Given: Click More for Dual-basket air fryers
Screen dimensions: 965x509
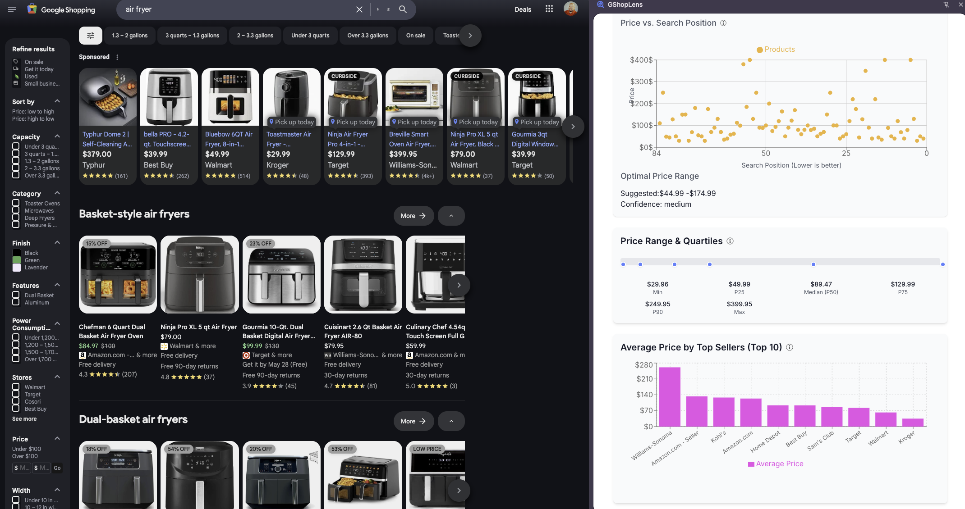Looking at the screenshot, I should [414, 421].
